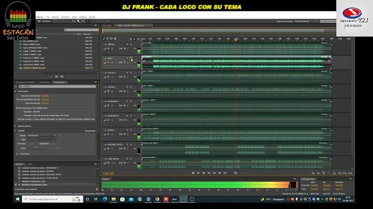The height and width of the screenshot is (209, 373).
Task: Open the Clip menu
Action: (48, 17)
